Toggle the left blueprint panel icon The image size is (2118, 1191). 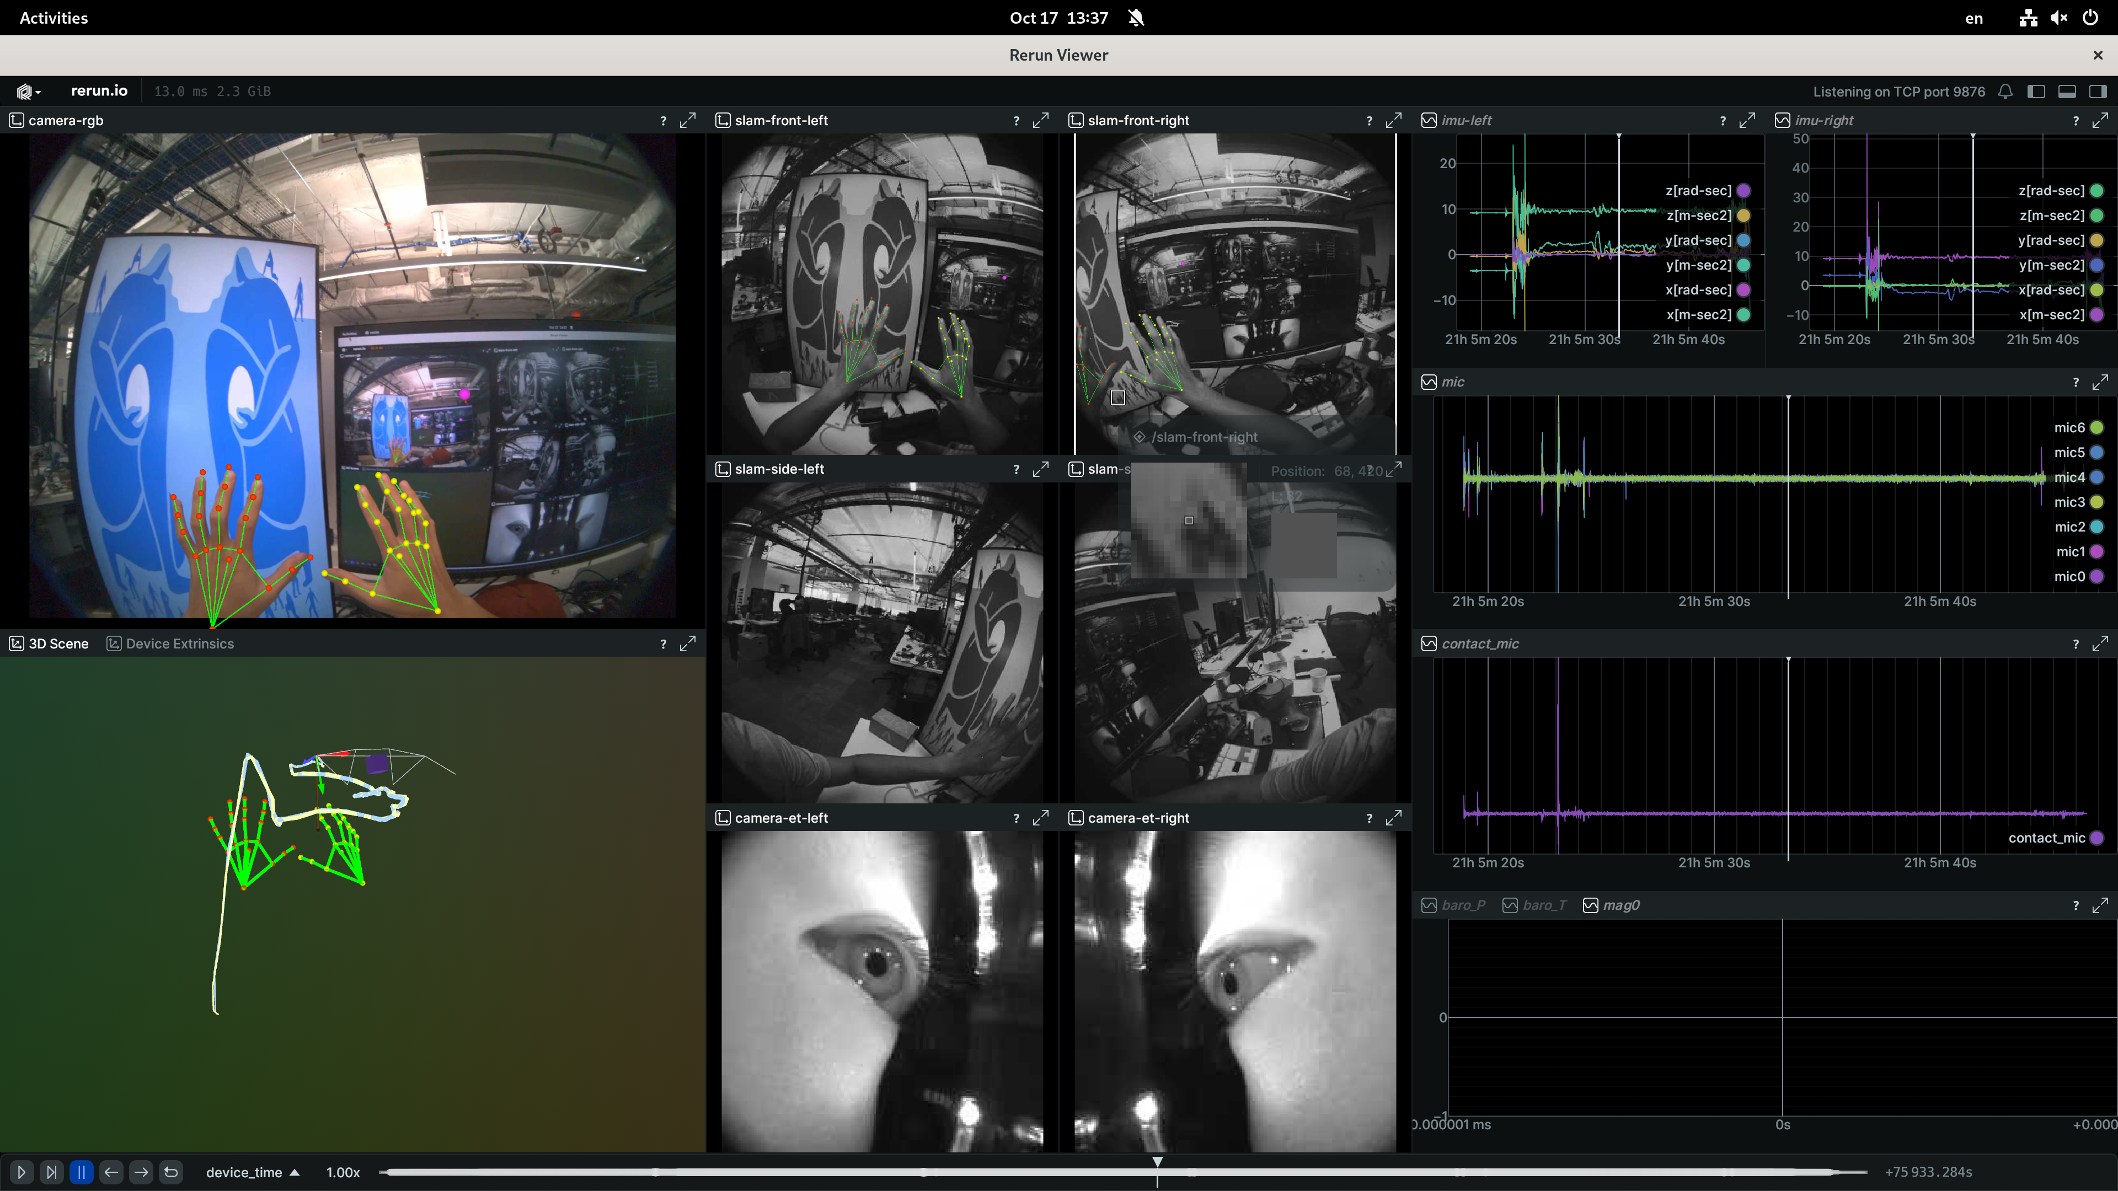(2036, 91)
